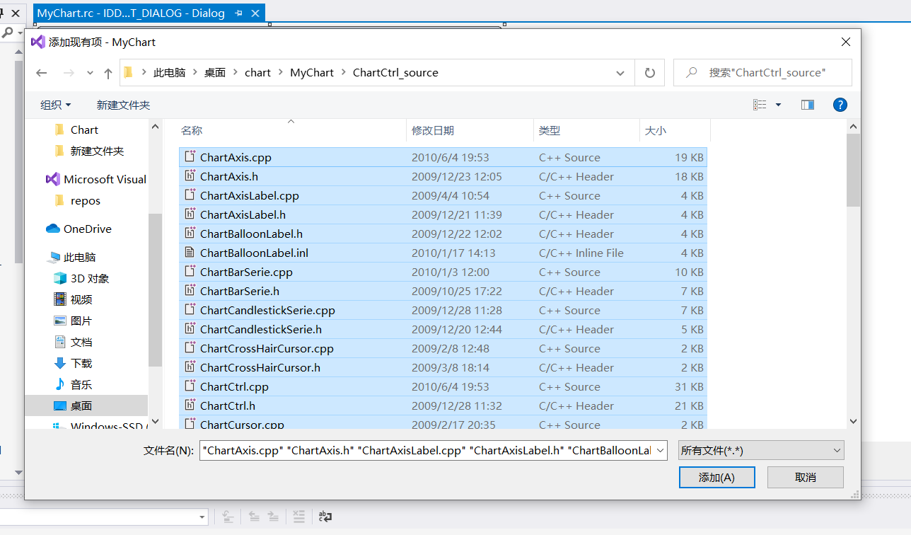This screenshot has height=535, width=911.
Task: Unpin the MyChart.rc document tab
Action: click(x=238, y=13)
